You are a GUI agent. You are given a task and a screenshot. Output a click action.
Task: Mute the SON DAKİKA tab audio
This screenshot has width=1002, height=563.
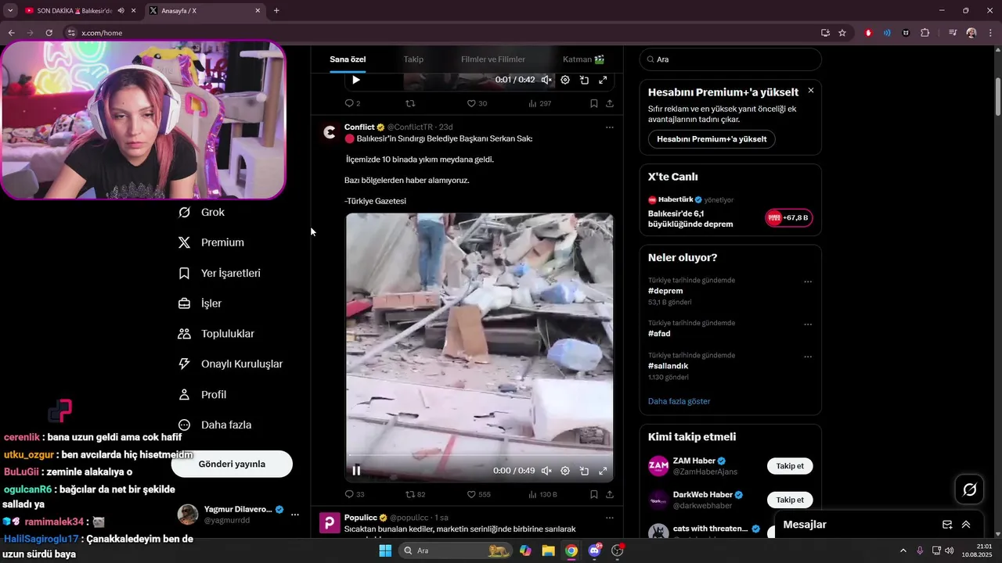click(121, 11)
